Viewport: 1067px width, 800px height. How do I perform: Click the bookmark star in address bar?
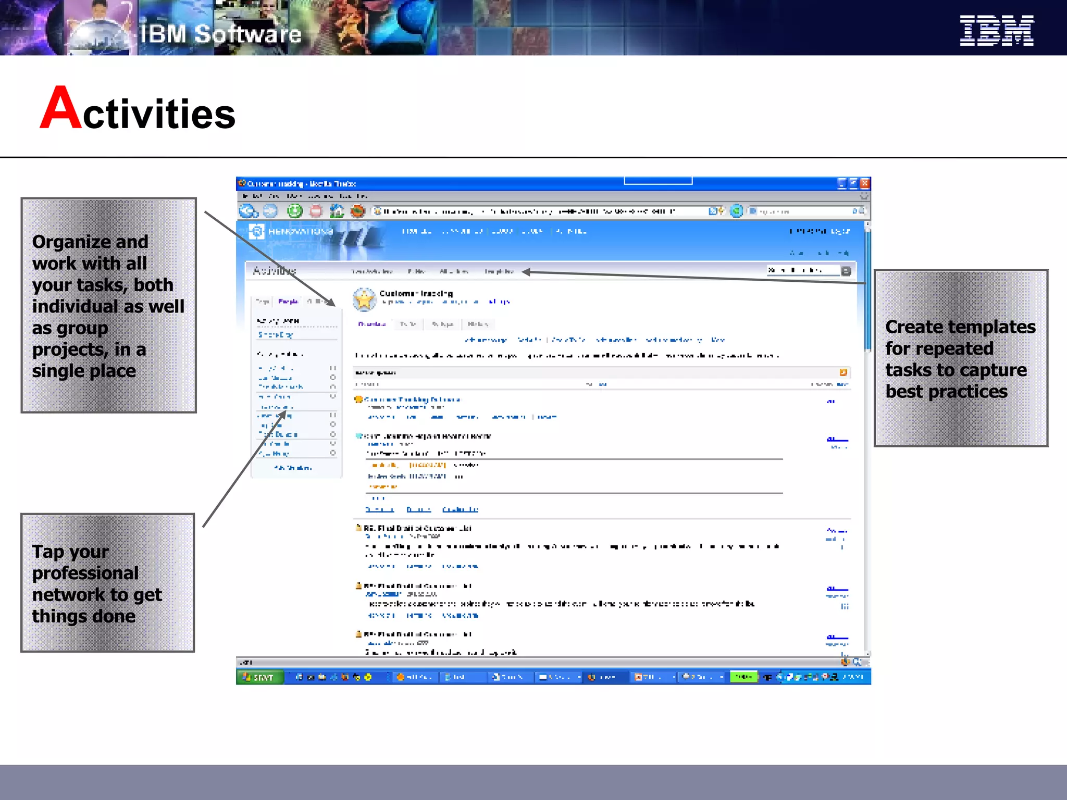coord(721,211)
